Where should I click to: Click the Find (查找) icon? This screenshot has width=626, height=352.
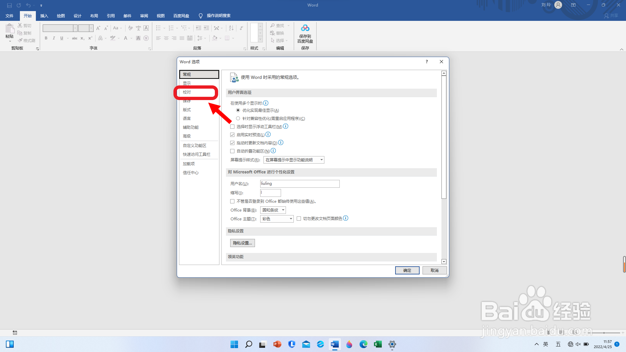273,25
